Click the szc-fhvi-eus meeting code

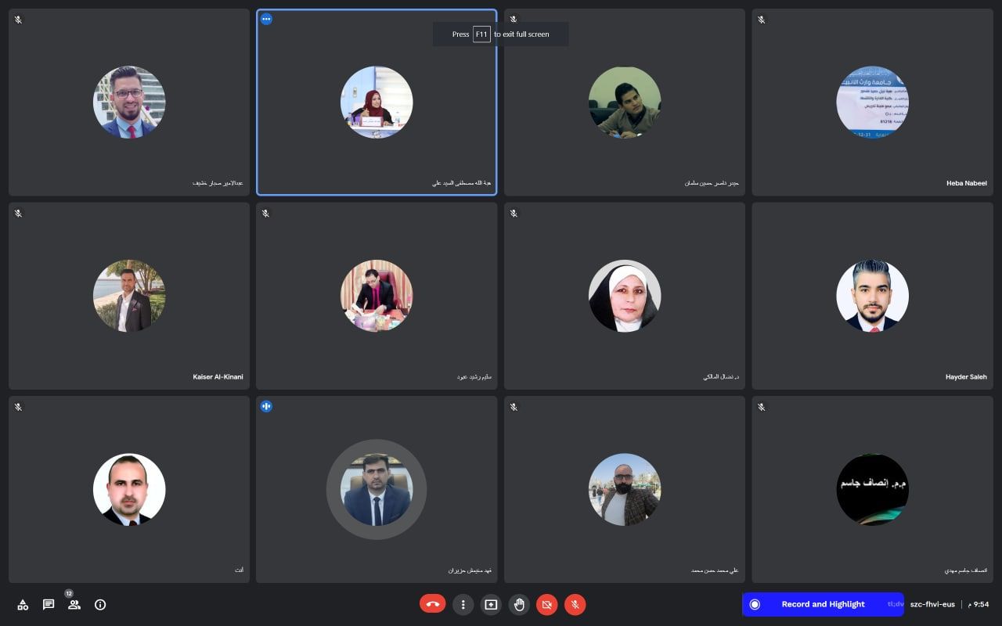(x=932, y=604)
